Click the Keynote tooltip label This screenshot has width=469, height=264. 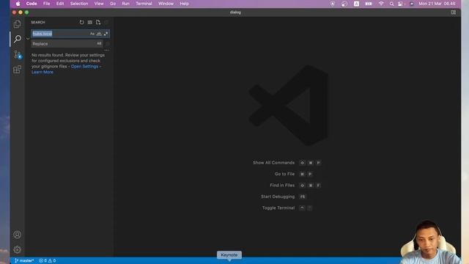tap(229, 255)
